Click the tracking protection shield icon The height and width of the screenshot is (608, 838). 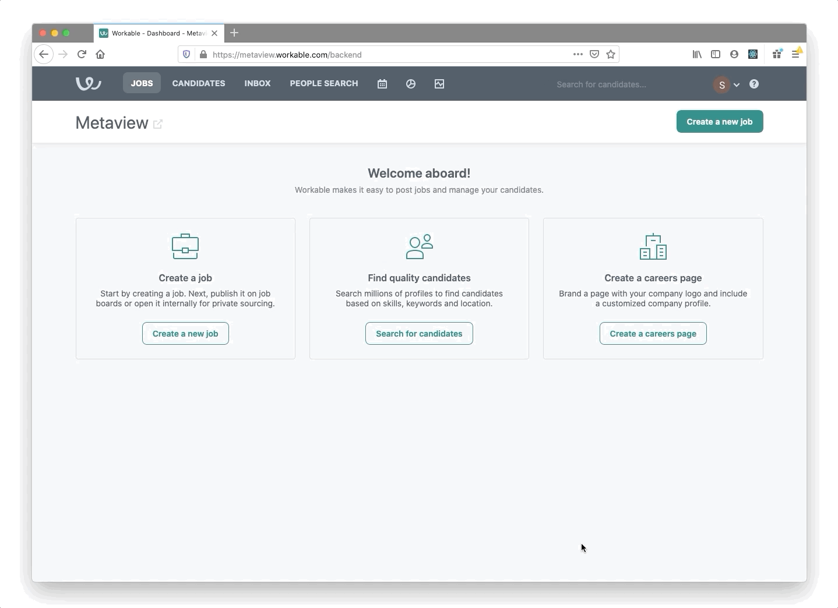tap(186, 54)
